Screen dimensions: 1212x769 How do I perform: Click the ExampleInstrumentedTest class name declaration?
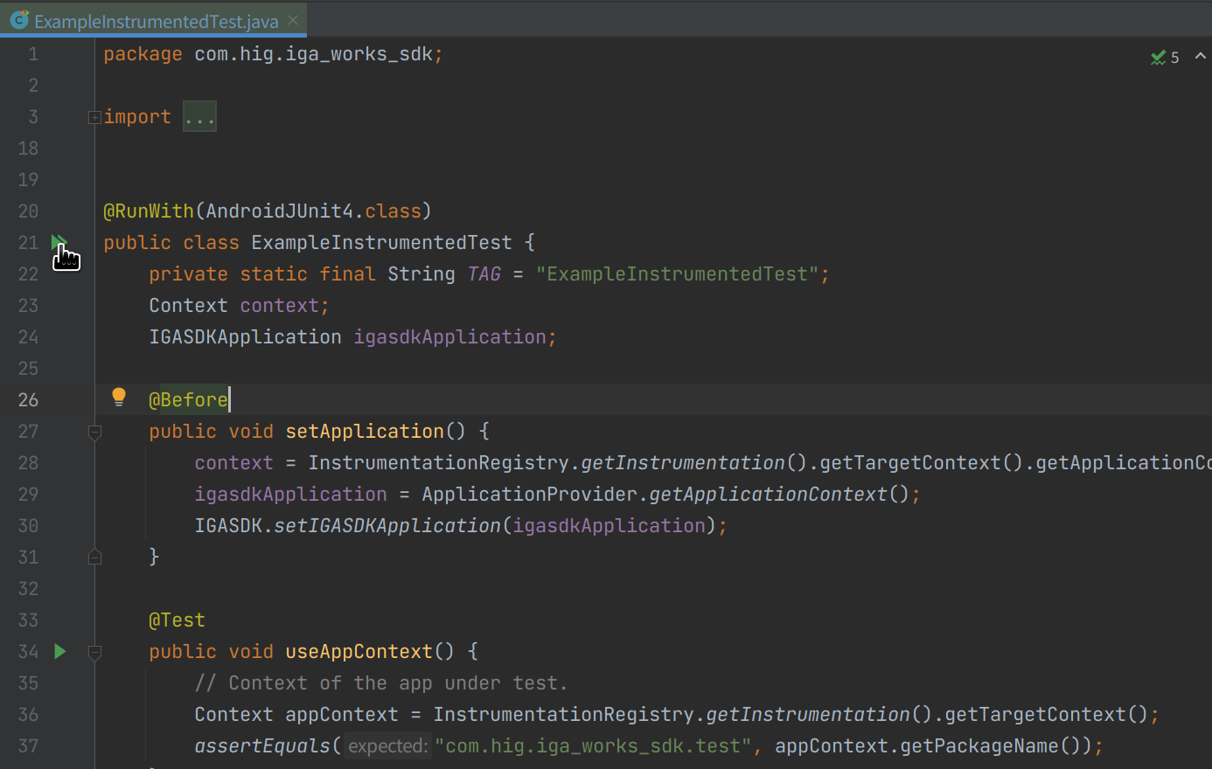coord(381,242)
